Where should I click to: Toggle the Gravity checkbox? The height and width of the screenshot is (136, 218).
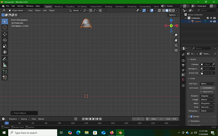pos(191,116)
